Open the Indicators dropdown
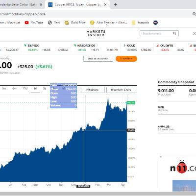This screenshot has height=196, width=196. pyautogui.click(x=92, y=90)
